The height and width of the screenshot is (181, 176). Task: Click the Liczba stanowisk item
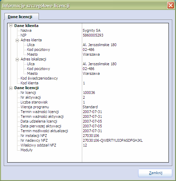(x=34, y=102)
